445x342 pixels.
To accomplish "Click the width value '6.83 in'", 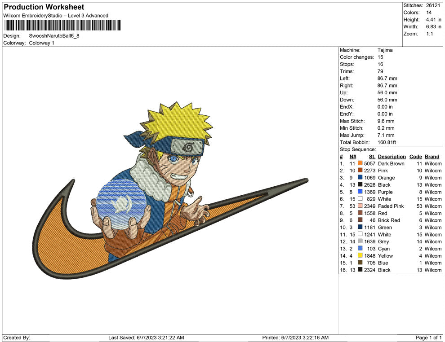I will 433,26.
